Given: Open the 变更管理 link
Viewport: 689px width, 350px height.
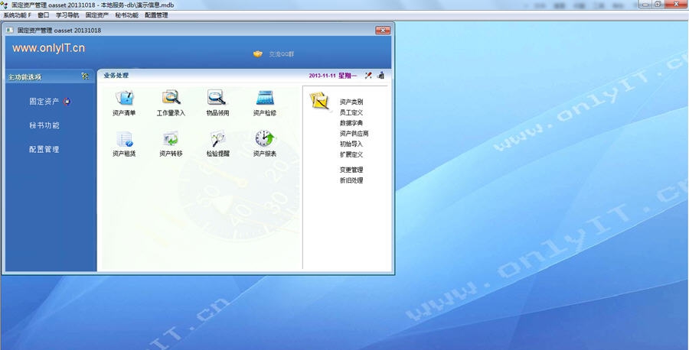Looking at the screenshot, I should click(351, 170).
